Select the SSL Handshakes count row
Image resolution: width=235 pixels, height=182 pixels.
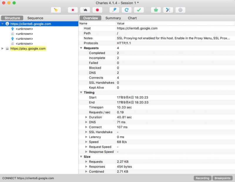157,83
